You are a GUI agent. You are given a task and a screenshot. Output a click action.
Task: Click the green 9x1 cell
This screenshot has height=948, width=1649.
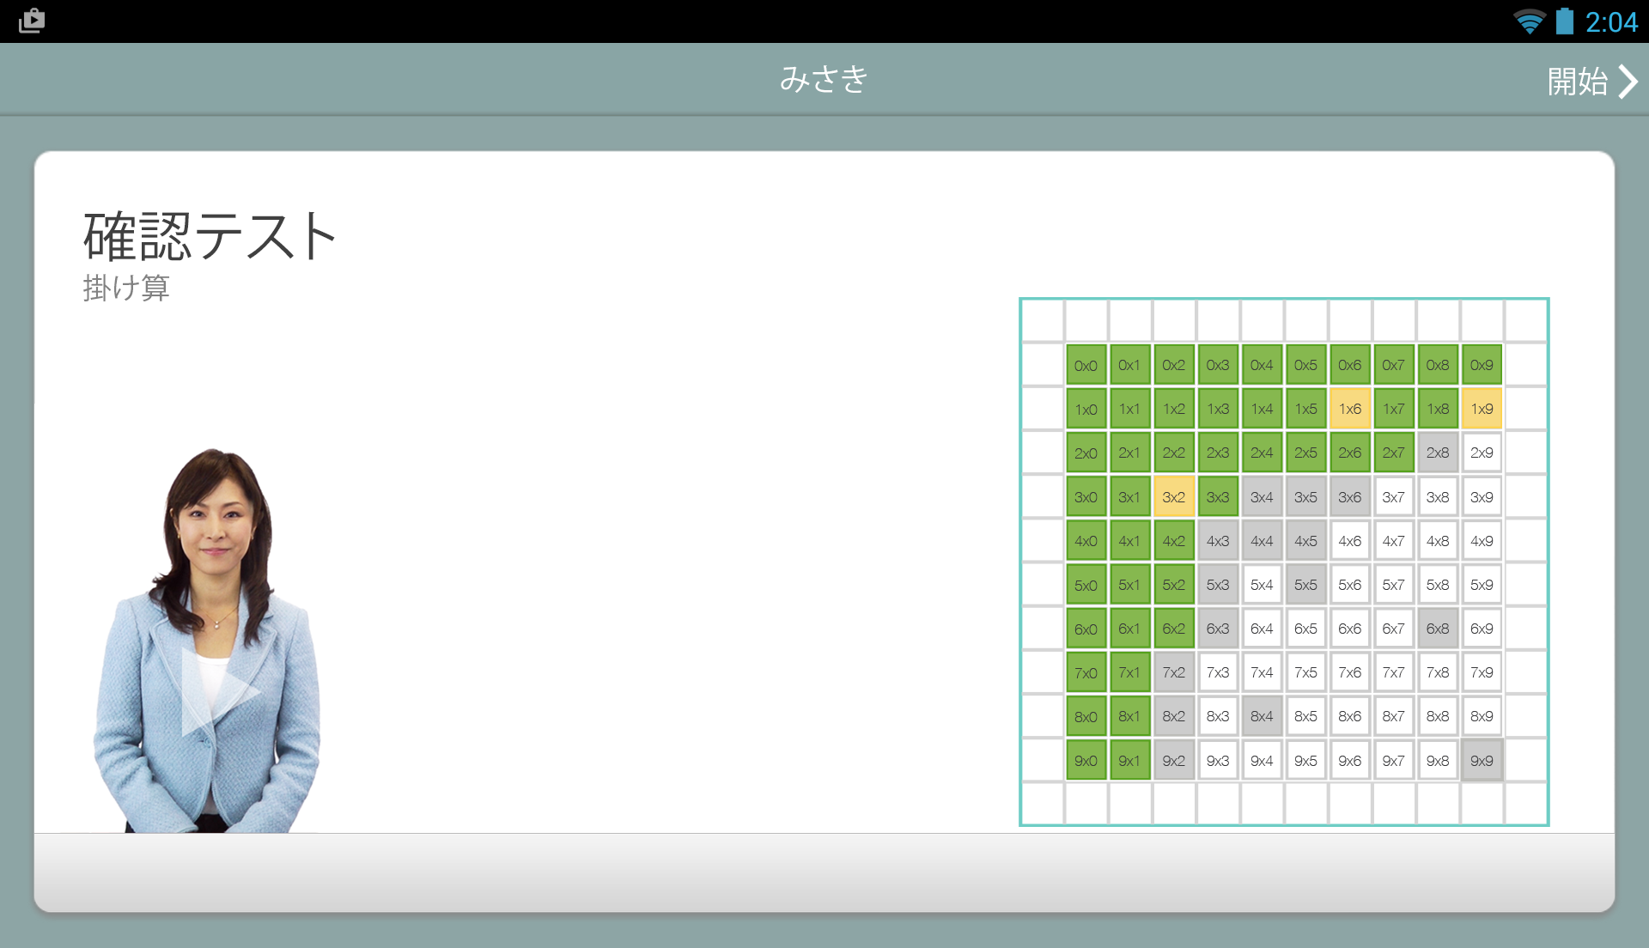(x=1129, y=761)
